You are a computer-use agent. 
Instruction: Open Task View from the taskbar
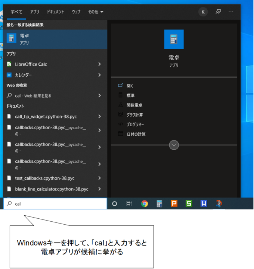pos(129,204)
